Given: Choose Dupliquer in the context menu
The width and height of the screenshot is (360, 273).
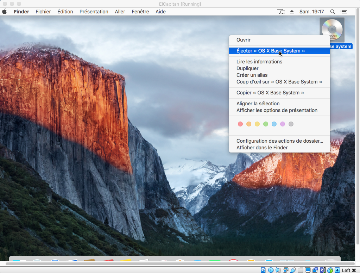Looking at the screenshot, I should pos(279,68).
